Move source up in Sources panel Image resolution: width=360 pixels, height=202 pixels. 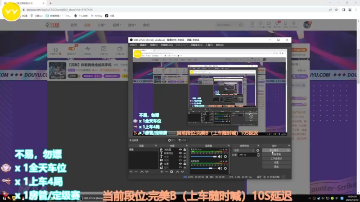(x=177, y=172)
